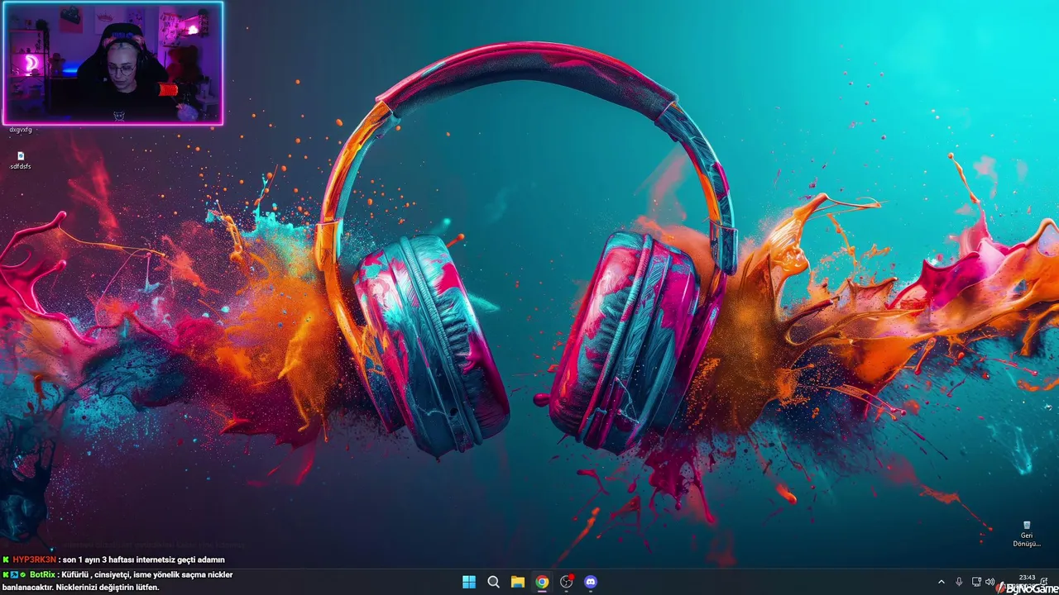The image size is (1059, 595).
Task: Show hidden system tray icons
Action: click(941, 582)
